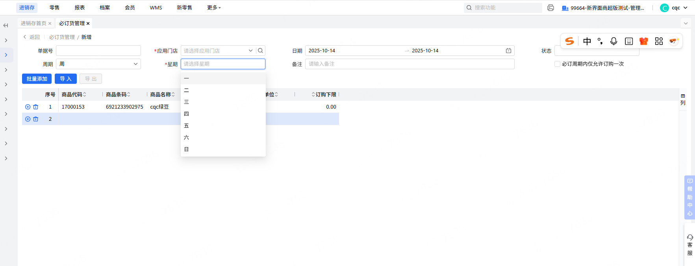This screenshot has height=266, width=695.
Task: Click the store icon beside 99664 account
Action: (x=565, y=8)
